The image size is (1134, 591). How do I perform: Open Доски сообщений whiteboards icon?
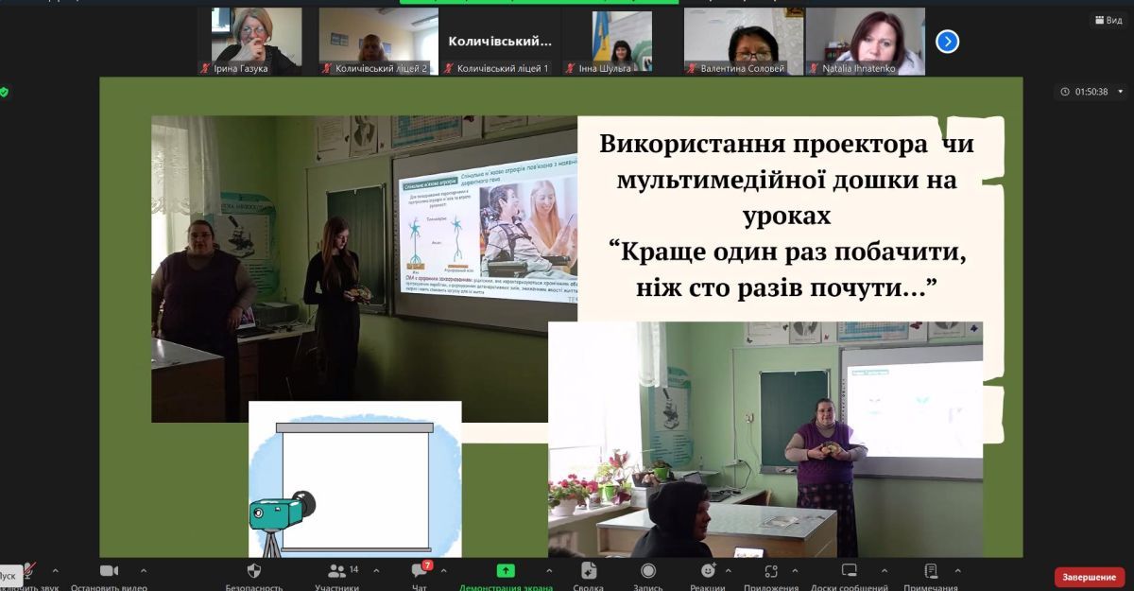coord(849,571)
